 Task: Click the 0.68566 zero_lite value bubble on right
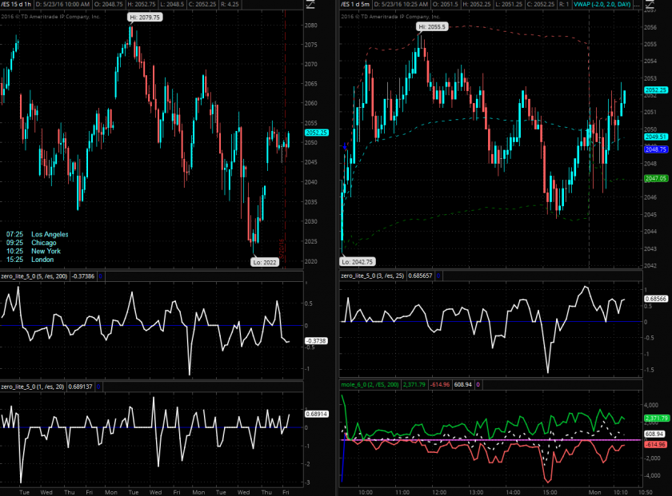655,298
